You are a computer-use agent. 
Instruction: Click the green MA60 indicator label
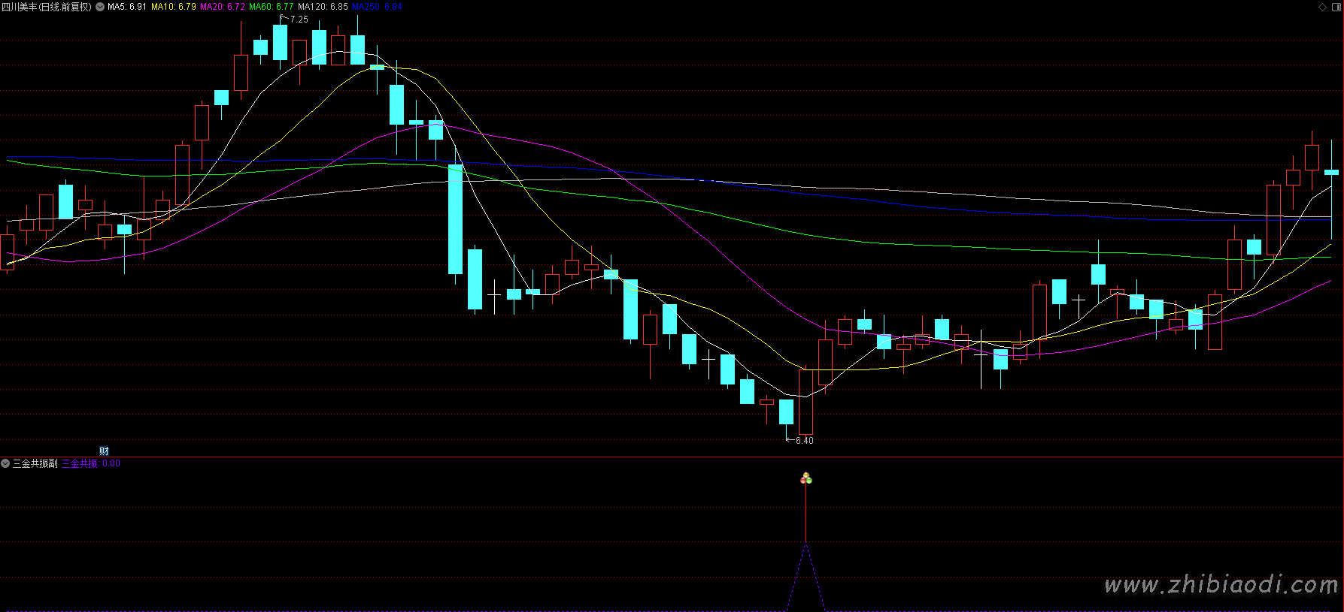pos(272,7)
